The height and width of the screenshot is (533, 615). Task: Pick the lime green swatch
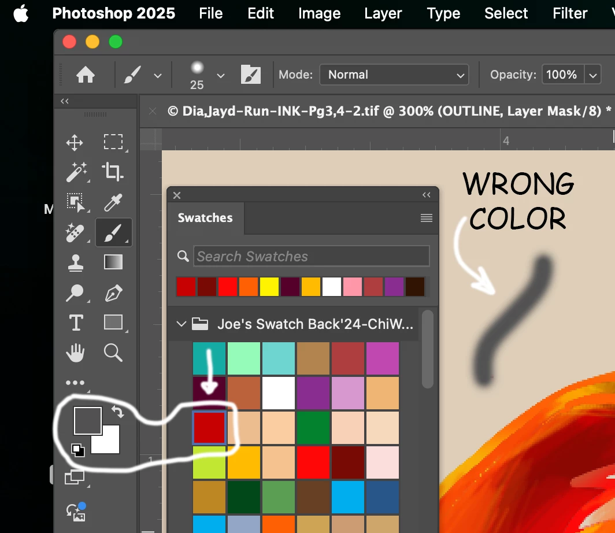point(209,462)
